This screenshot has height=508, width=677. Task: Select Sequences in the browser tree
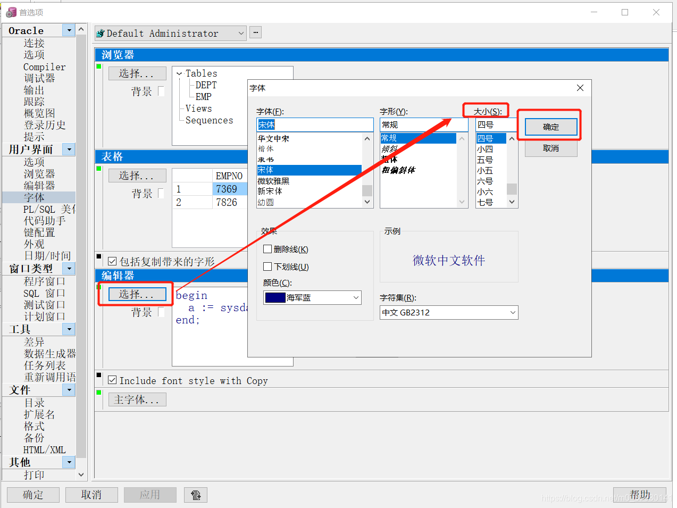[209, 120]
